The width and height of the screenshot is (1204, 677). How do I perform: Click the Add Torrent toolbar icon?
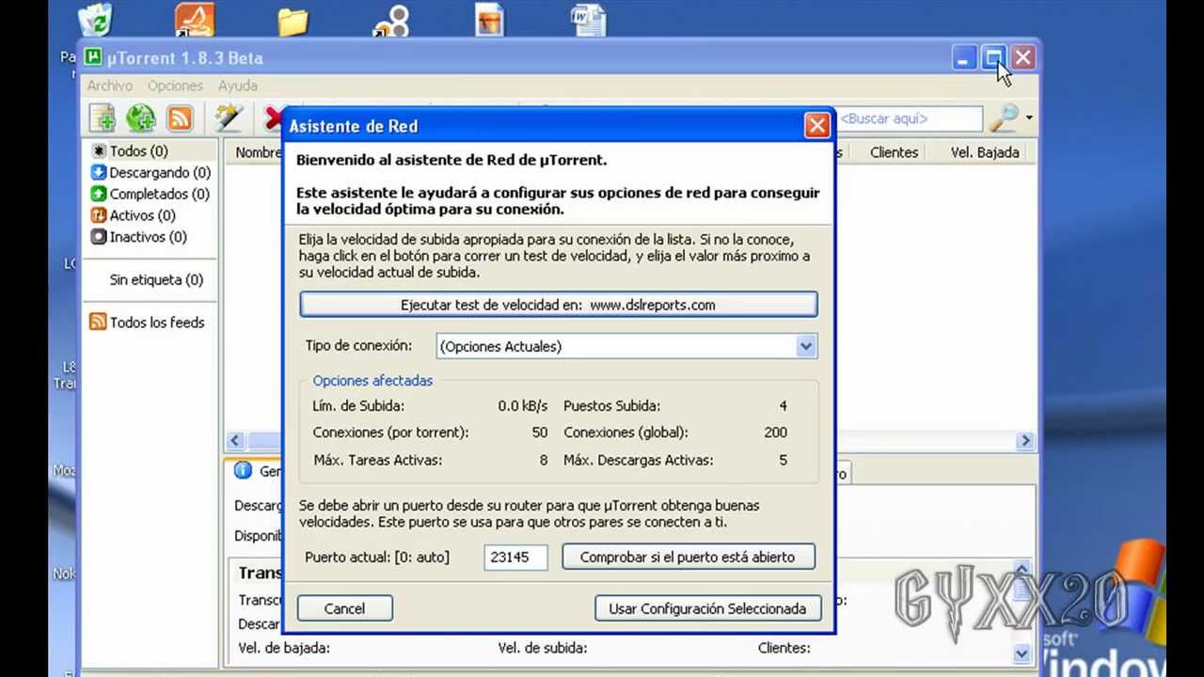click(102, 118)
